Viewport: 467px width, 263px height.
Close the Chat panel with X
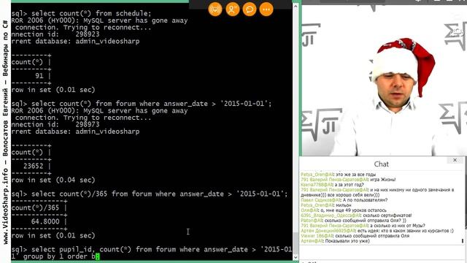click(x=455, y=160)
